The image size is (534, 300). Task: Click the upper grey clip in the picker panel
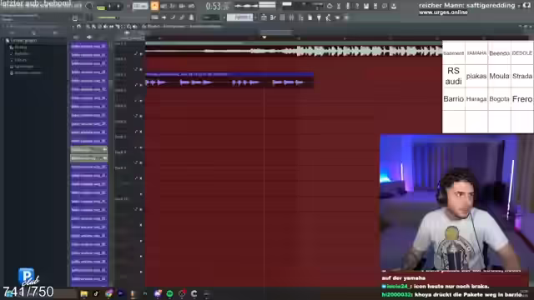click(x=89, y=149)
